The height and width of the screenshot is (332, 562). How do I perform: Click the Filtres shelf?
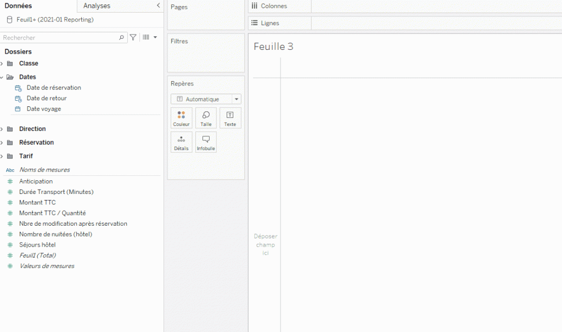(206, 53)
